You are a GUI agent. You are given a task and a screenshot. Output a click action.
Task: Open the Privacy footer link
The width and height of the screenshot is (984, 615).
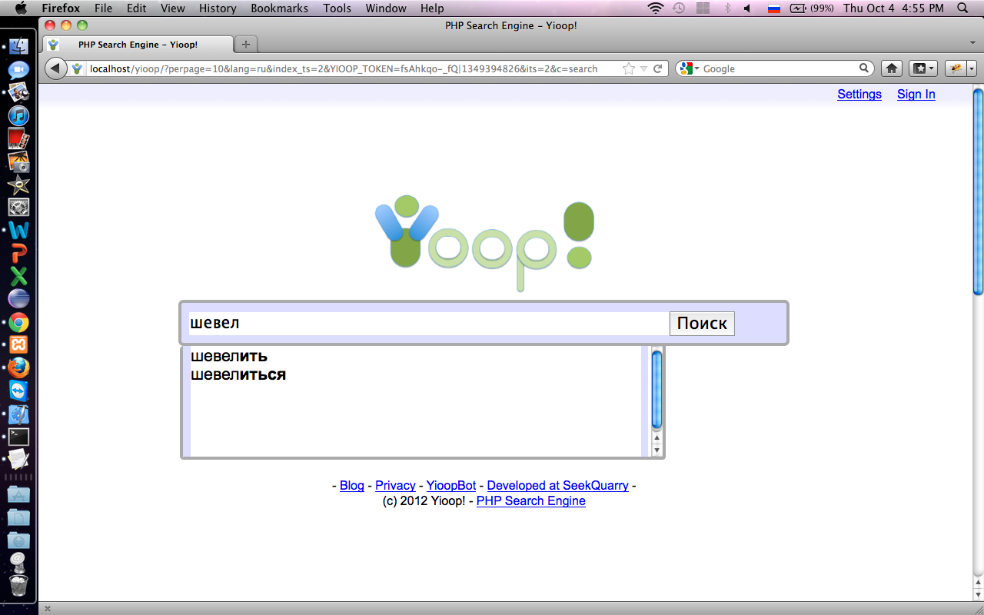click(x=395, y=486)
